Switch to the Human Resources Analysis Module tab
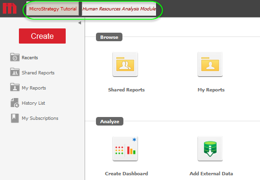The width and height of the screenshot is (260, 180). 119,9
